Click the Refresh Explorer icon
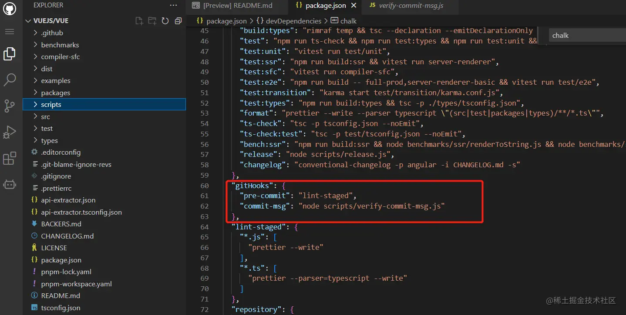Viewport: 626px width, 315px height. [x=165, y=21]
